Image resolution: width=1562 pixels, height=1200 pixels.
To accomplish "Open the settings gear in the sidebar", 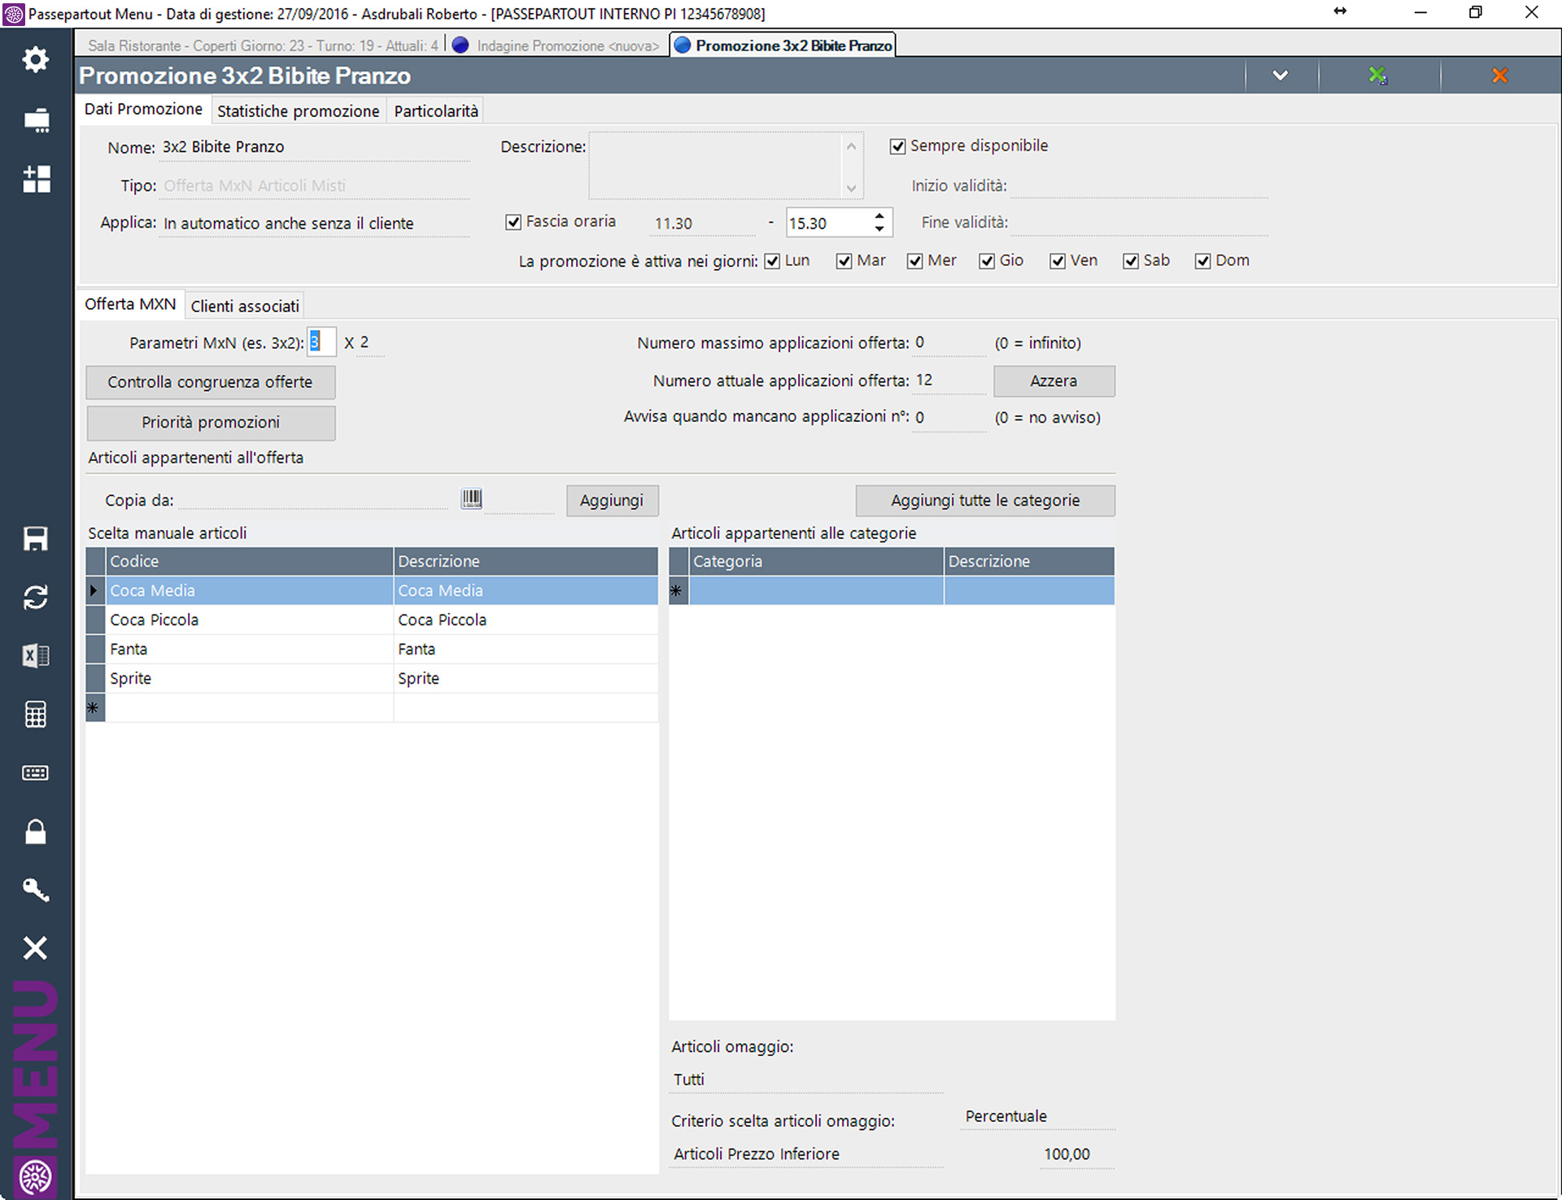I will click(35, 59).
